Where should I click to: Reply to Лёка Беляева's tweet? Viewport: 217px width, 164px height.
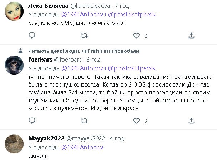(x=32, y=35)
